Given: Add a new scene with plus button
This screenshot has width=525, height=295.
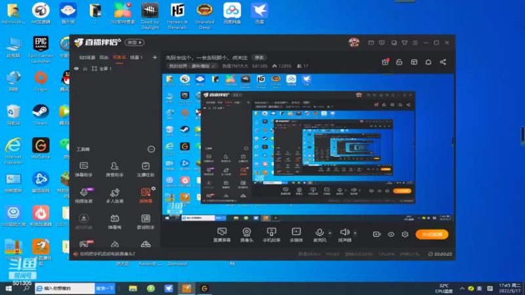Looking at the screenshot, I should point(155,58).
